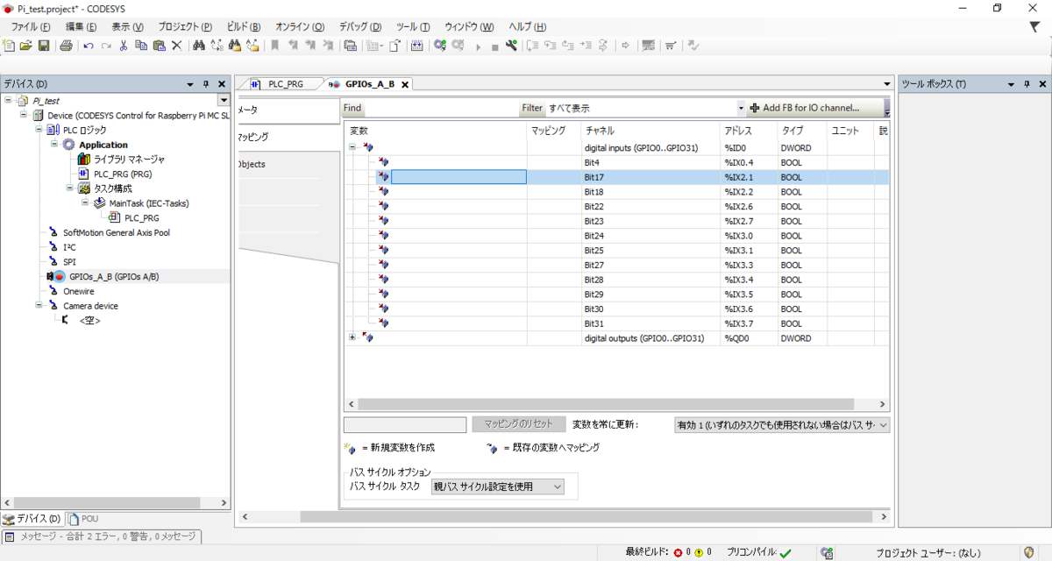This screenshot has width=1052, height=561.
Task: Create a new file from the toolbar
Action: tap(9, 46)
